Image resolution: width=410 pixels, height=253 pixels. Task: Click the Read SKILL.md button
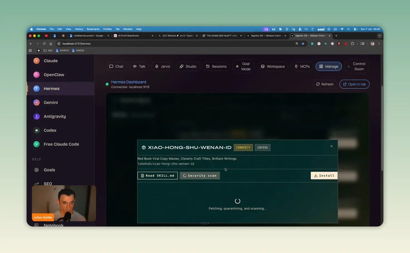[x=158, y=175]
